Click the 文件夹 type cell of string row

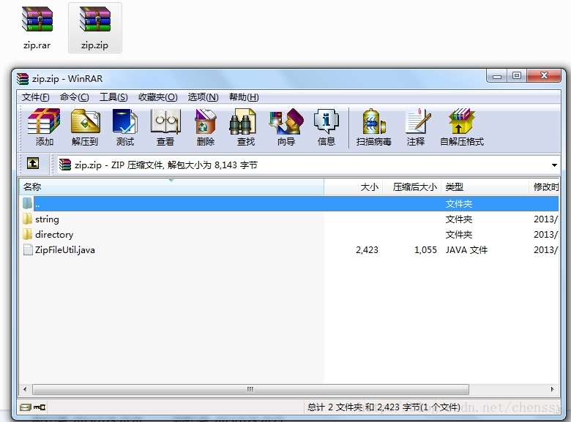459,219
